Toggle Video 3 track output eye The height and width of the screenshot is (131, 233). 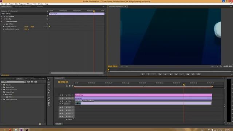[60, 95]
